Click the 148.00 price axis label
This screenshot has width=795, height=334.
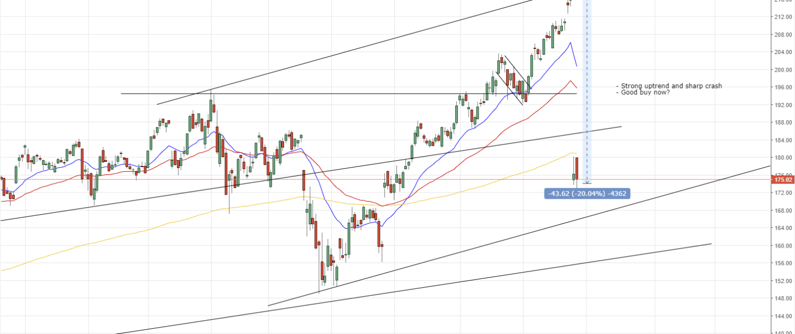[x=783, y=298]
